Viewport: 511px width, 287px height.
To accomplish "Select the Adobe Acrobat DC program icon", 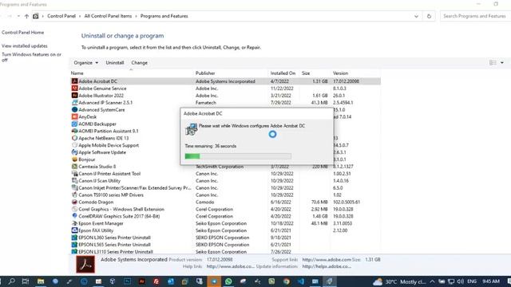I will (74, 81).
